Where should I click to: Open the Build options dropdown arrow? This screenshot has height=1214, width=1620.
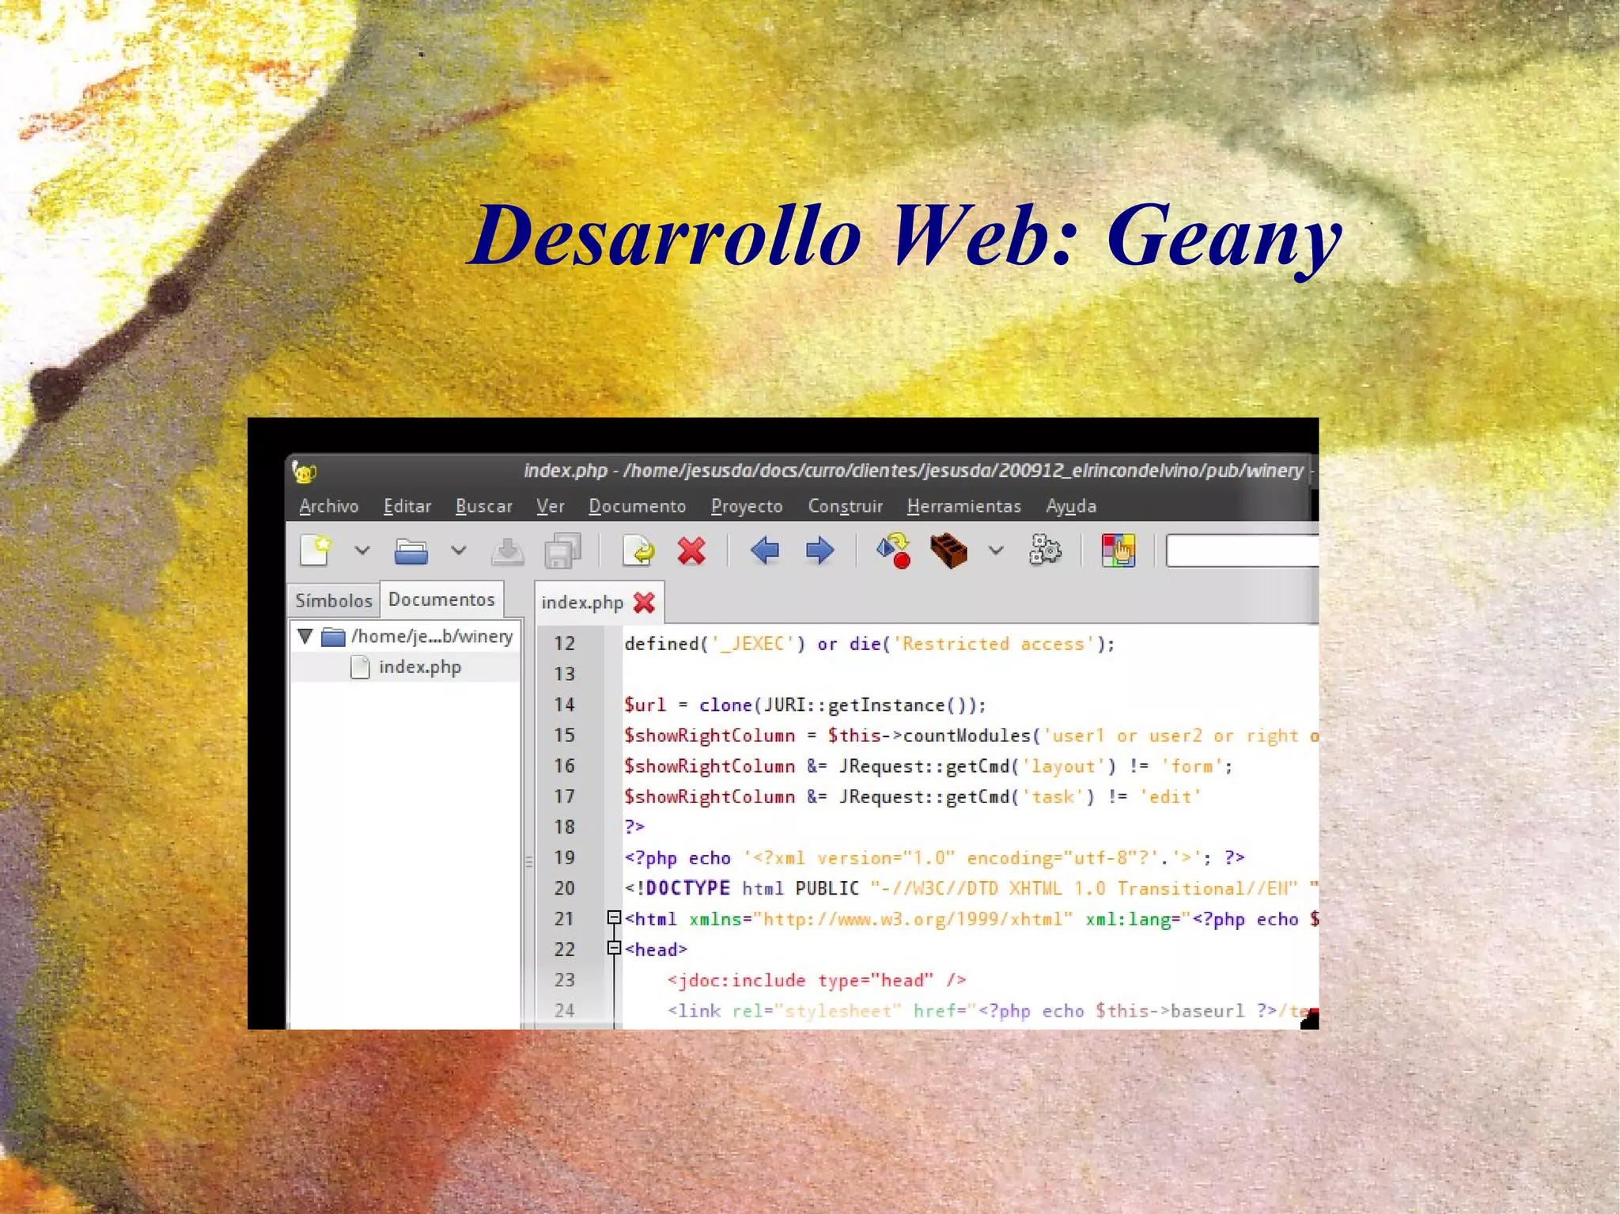click(997, 550)
